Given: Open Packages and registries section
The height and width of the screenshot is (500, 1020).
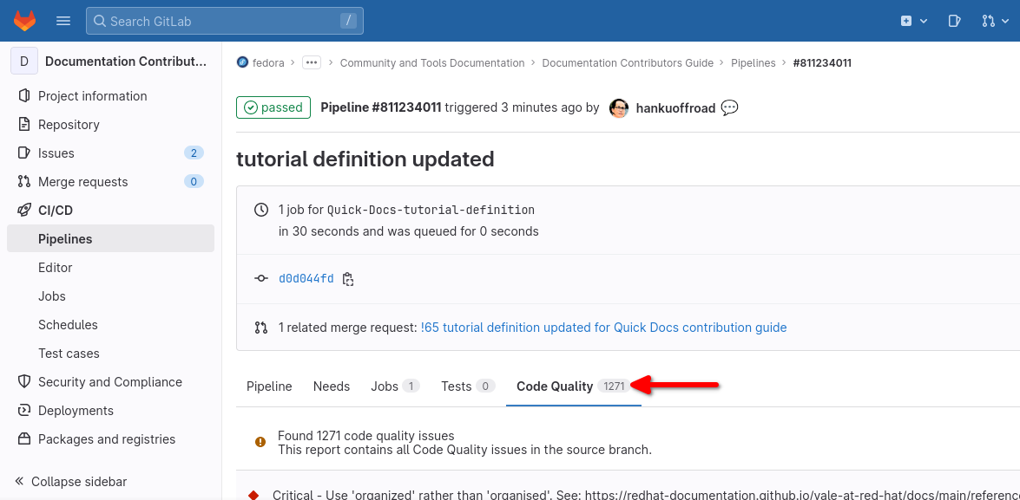Looking at the screenshot, I should click(106, 439).
